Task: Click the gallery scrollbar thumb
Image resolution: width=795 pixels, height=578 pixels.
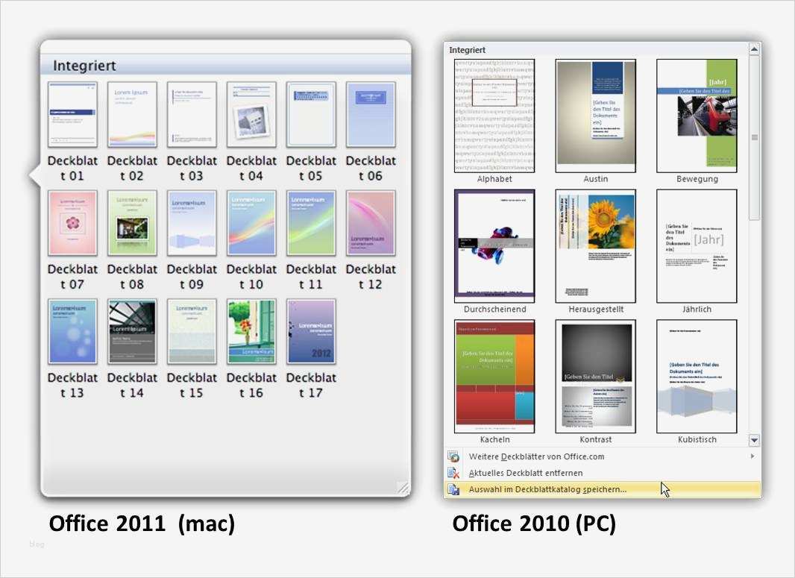Action: pyautogui.click(x=754, y=137)
